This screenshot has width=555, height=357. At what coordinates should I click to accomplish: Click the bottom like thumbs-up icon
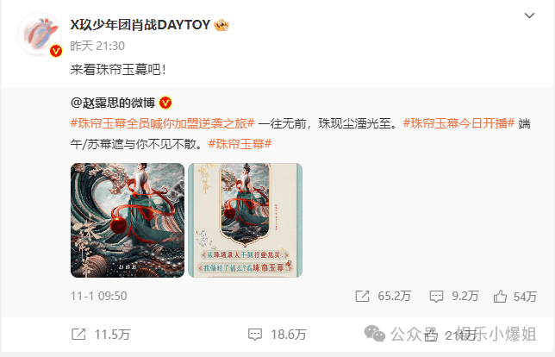[x=431, y=335]
